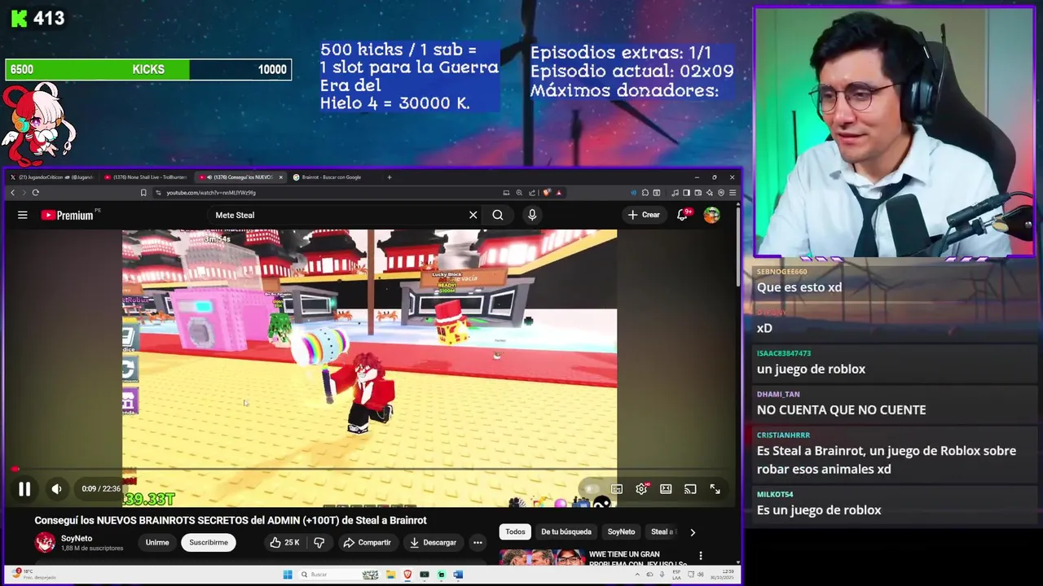Clear the 'Mete Steal' search text

point(473,215)
